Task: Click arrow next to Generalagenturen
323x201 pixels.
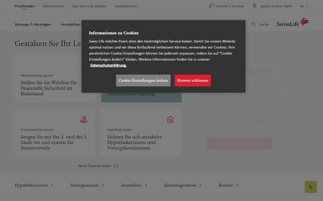Action: pyautogui.click(x=200, y=185)
